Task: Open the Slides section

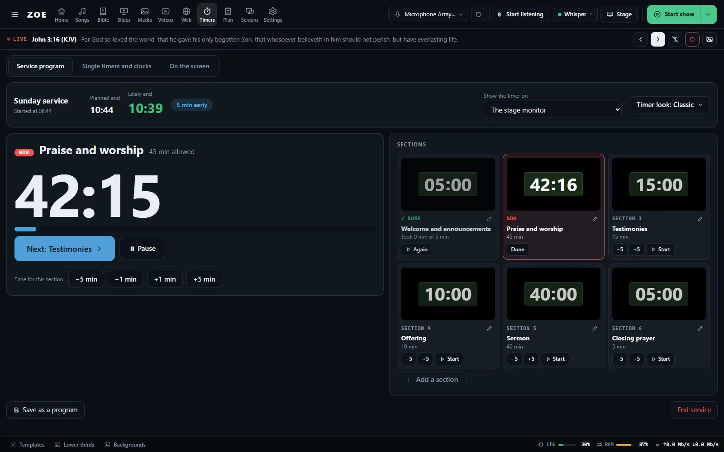Action: coord(124,14)
